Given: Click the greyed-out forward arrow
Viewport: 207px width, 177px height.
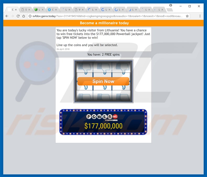Looking at the screenshot, I should (12, 16).
